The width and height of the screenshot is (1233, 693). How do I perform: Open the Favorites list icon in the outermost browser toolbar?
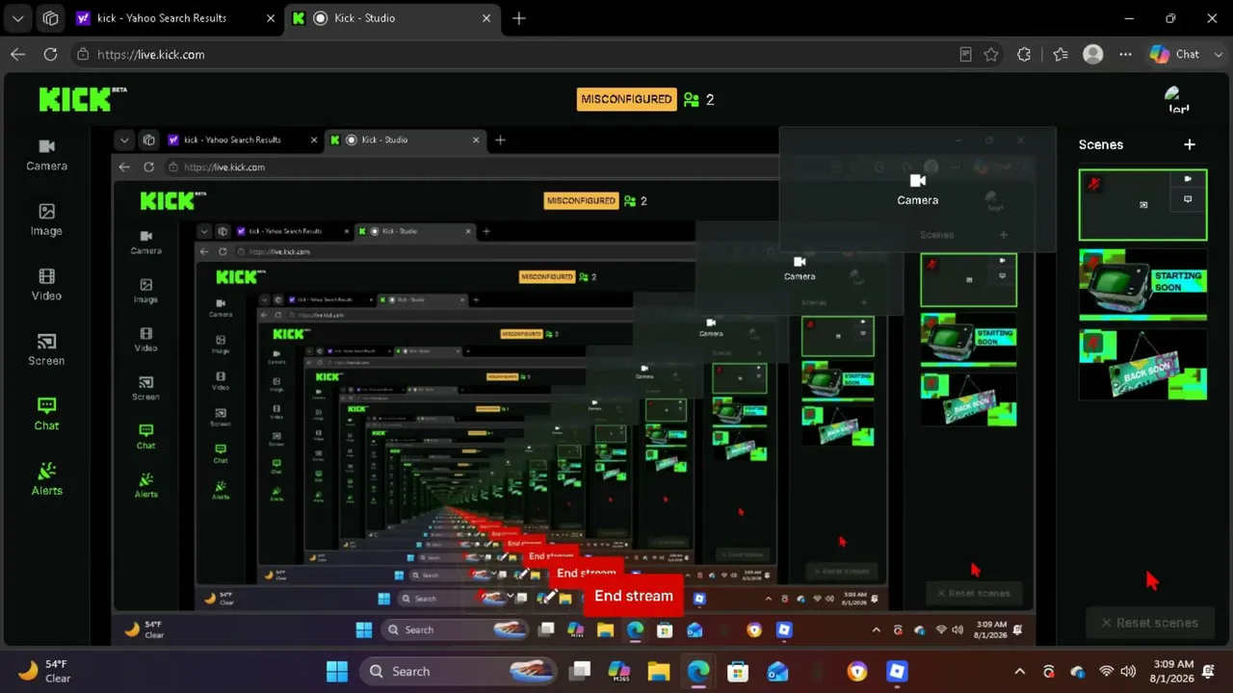click(1060, 55)
